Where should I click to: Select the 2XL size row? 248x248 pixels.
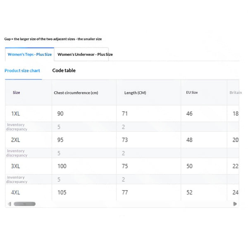122,140
